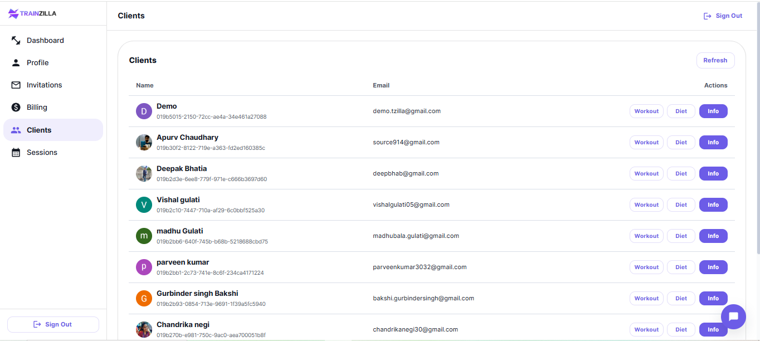Open Info for Gurbinder singh Bakshi
The image size is (760, 341).
(x=713, y=298)
